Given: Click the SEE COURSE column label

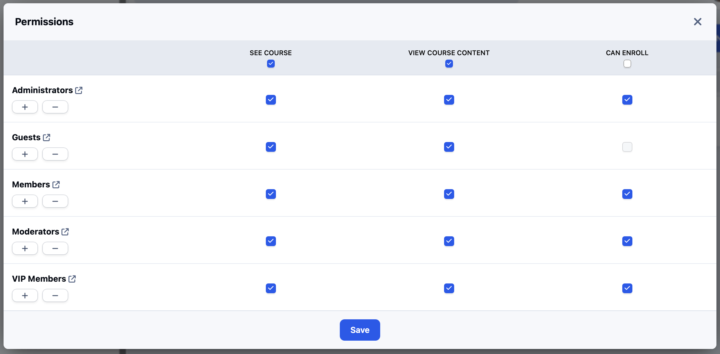Looking at the screenshot, I should pyautogui.click(x=271, y=53).
